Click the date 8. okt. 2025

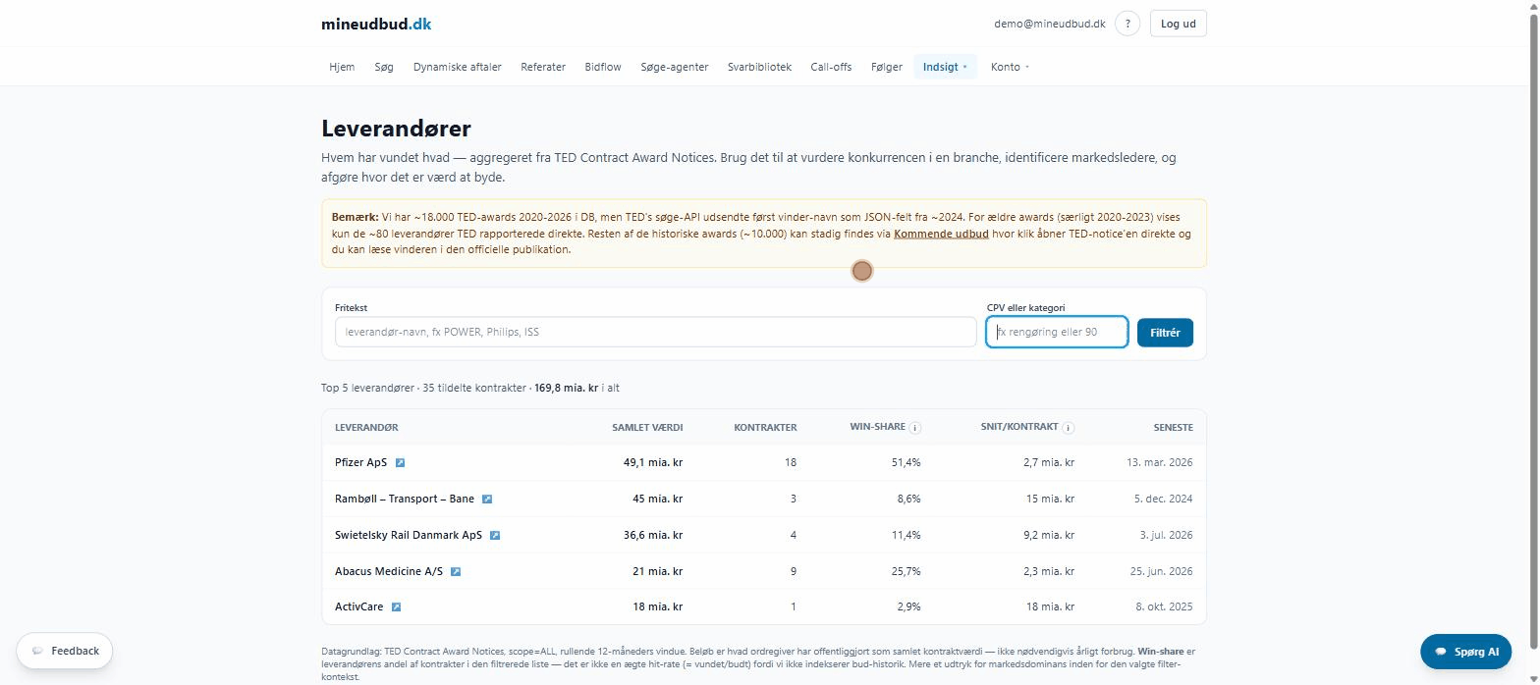click(x=1164, y=606)
